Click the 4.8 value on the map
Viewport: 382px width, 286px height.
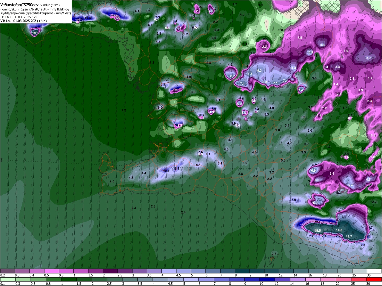coord(293,68)
